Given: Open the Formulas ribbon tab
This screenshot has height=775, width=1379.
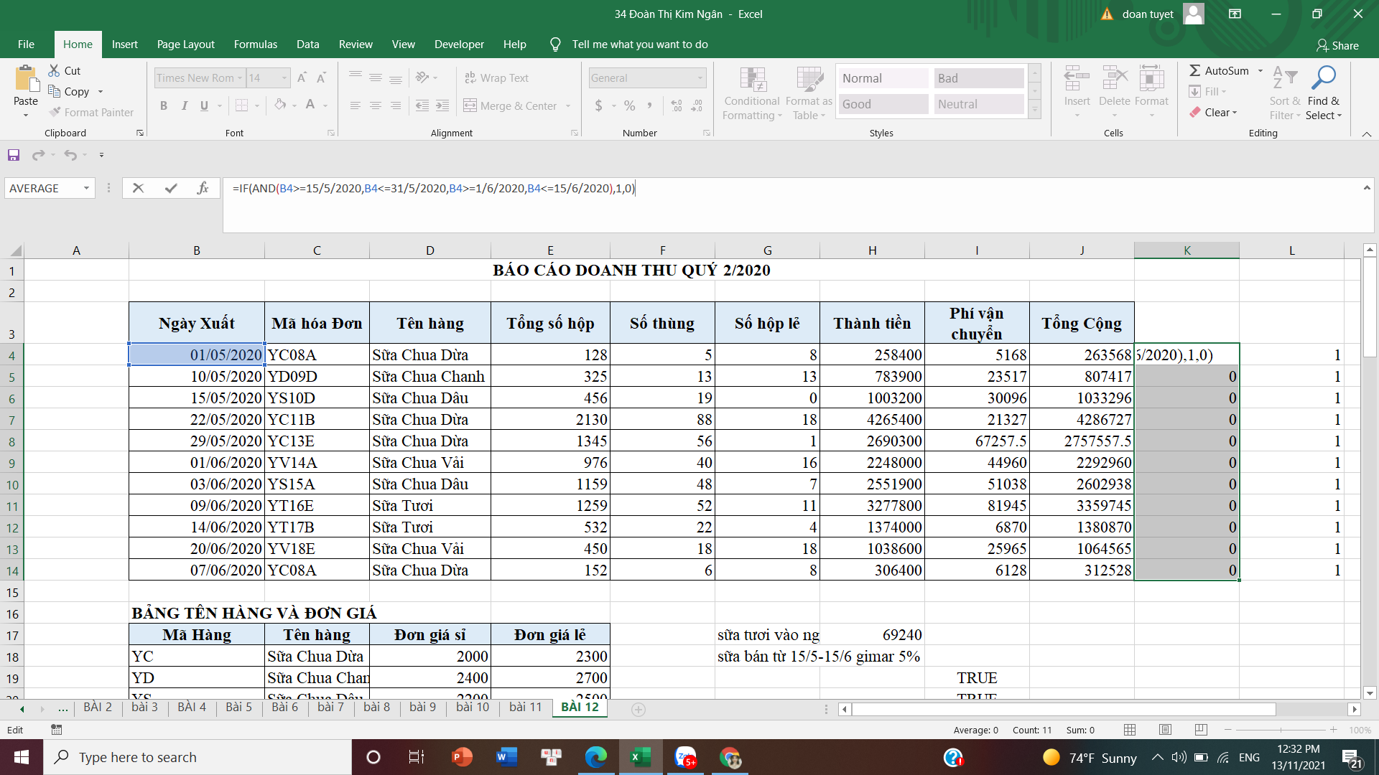Looking at the screenshot, I should [x=255, y=44].
